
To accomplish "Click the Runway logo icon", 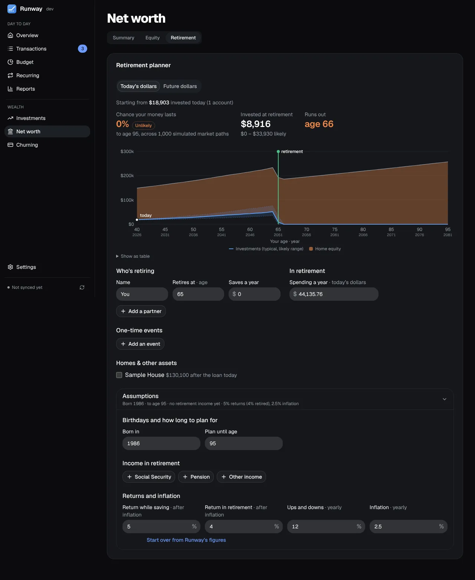I will coord(12,9).
